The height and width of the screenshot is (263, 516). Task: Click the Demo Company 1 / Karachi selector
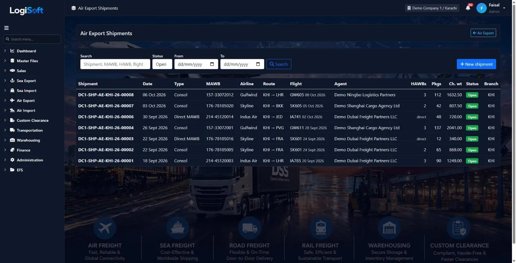coord(432,8)
